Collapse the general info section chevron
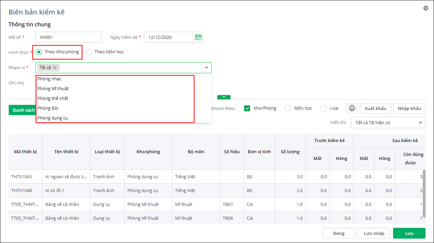Image resolution: width=434 pixels, height=243 pixels. pos(224,97)
